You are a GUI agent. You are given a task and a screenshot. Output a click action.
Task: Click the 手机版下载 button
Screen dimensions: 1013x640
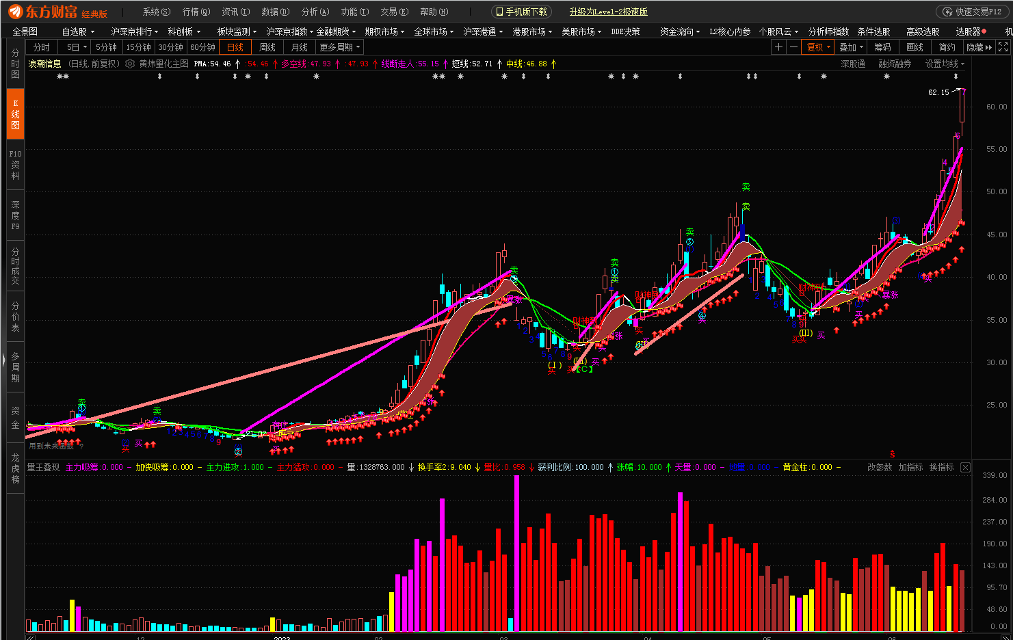pos(521,12)
